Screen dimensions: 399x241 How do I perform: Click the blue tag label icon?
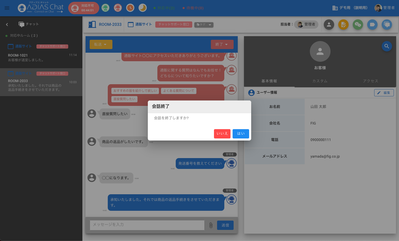pyautogui.click(x=372, y=25)
